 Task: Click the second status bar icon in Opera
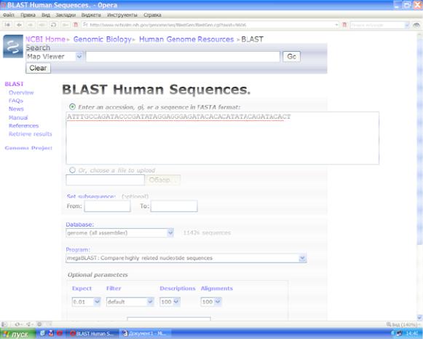19,324
